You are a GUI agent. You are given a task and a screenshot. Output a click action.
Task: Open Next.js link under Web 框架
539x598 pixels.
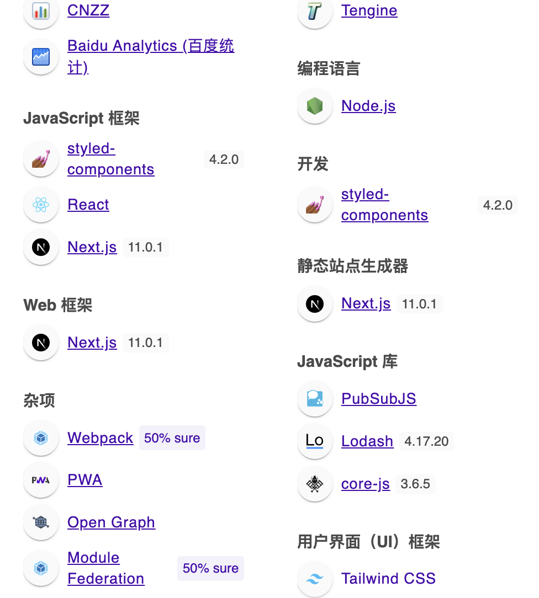coord(92,343)
